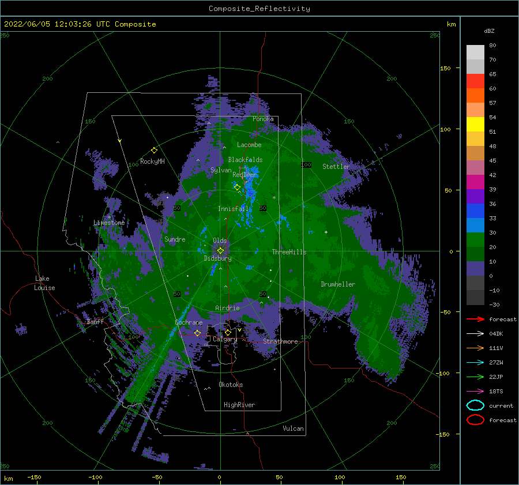Screen dimensions: 519x485
Task: Click the -50 tick on the bottom axis
Action: [x=157, y=477]
